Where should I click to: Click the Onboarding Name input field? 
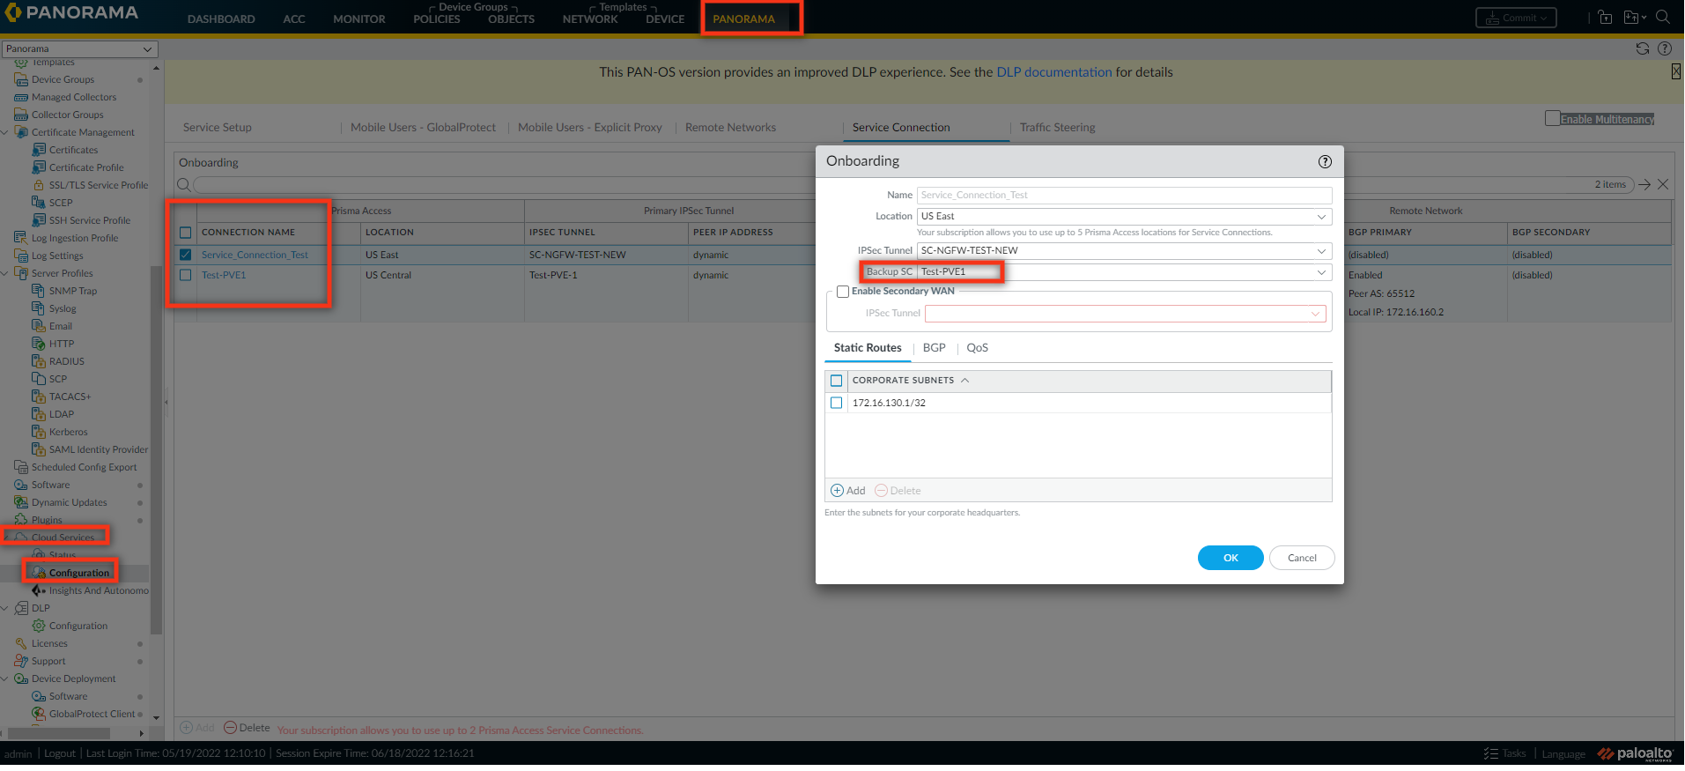[1124, 196]
